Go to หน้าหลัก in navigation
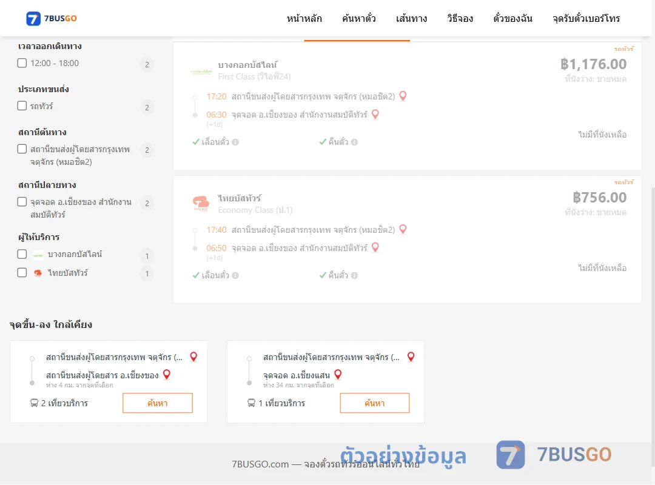This screenshot has height=485, width=655. click(x=304, y=18)
